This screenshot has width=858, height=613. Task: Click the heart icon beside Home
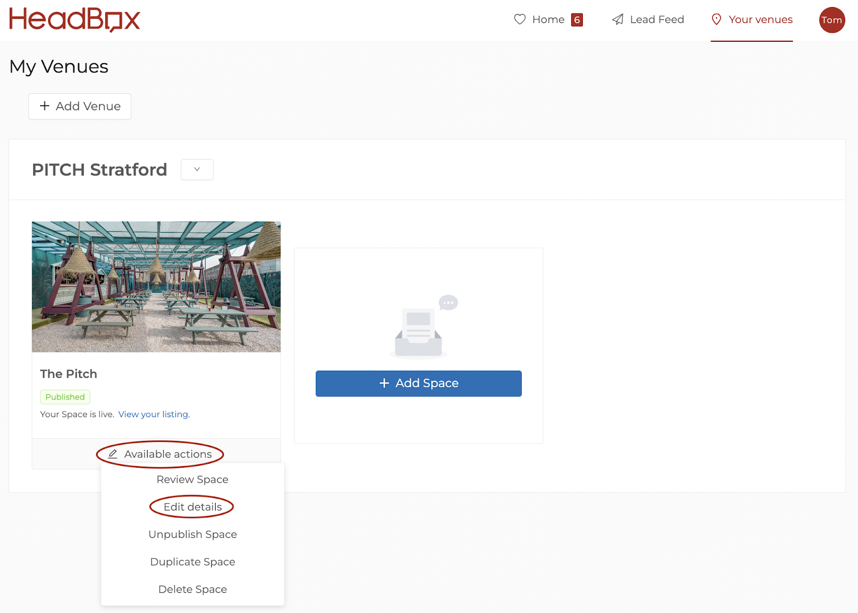520,19
